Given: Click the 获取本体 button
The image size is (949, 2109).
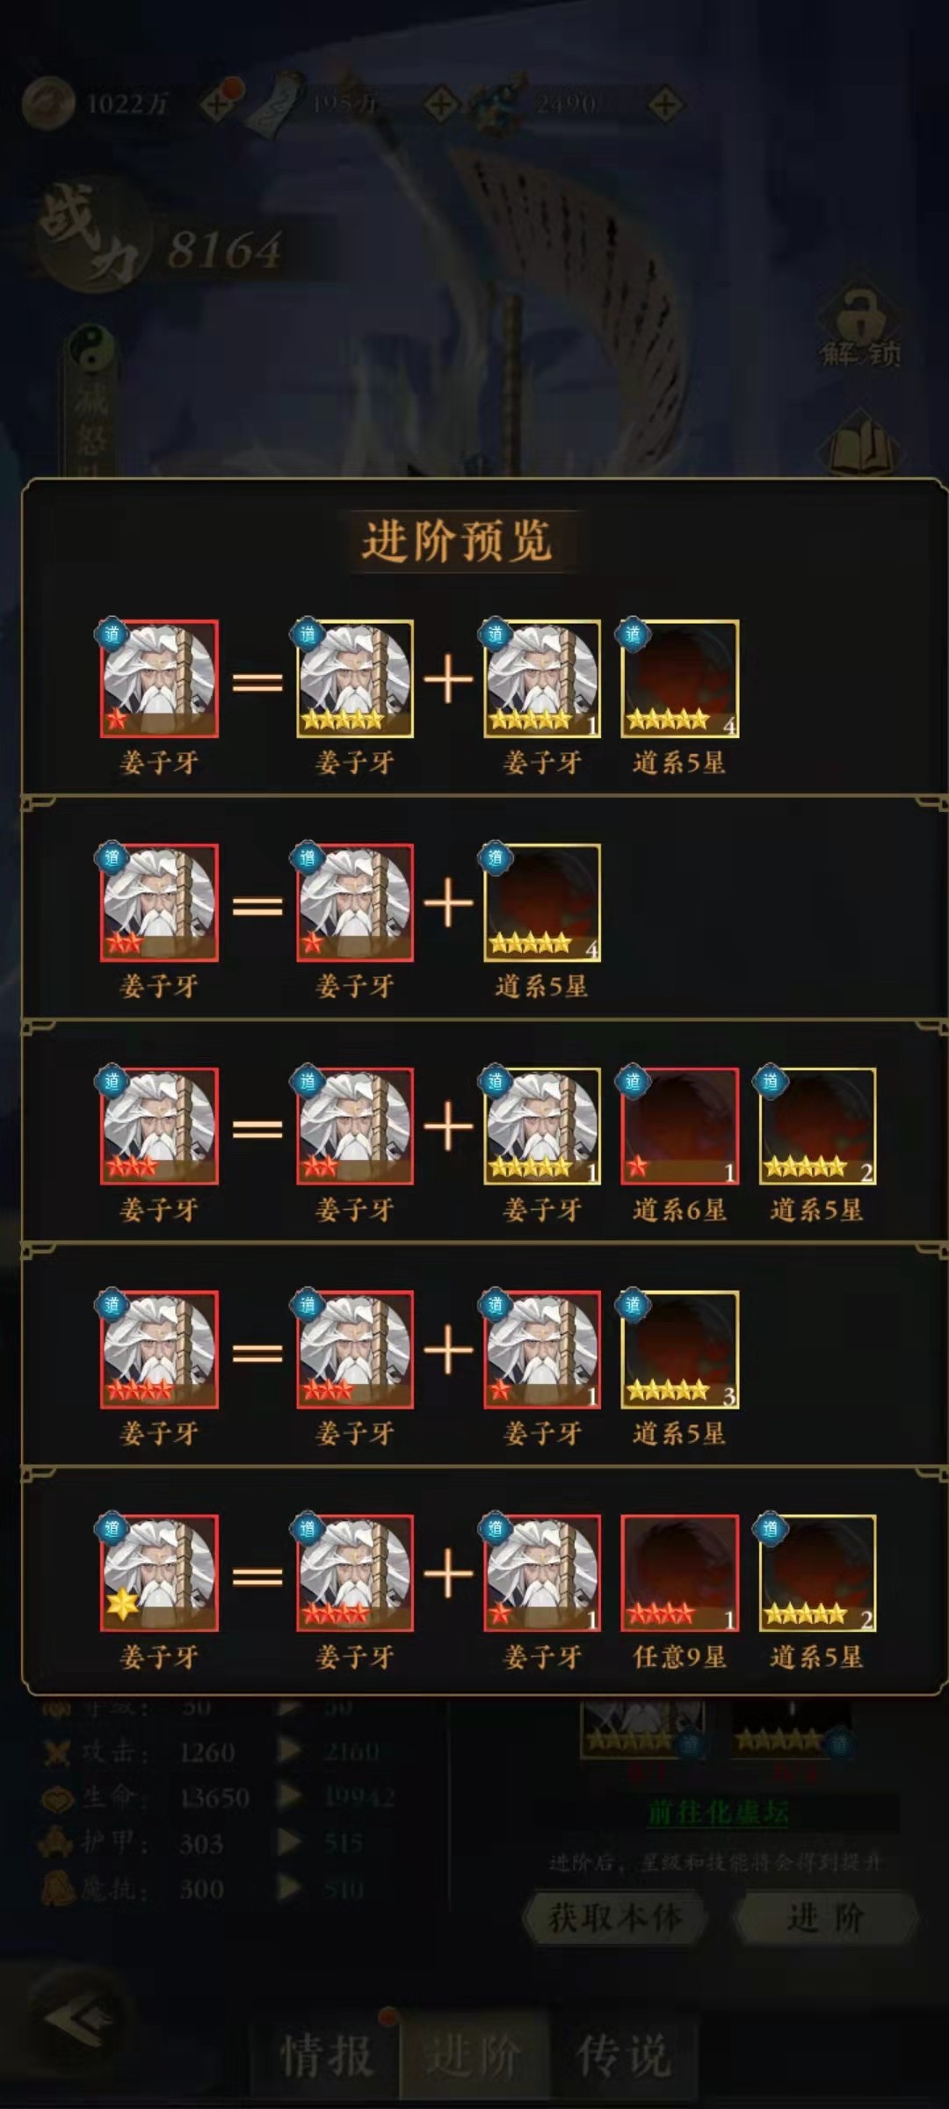Looking at the screenshot, I should coord(615,1917).
